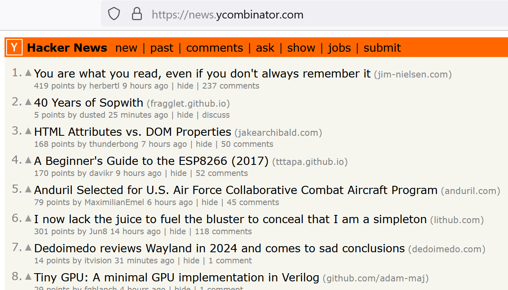The image size is (508, 290).
Task: Upvote the Anduril Air Force story
Action: pyautogui.click(x=28, y=189)
